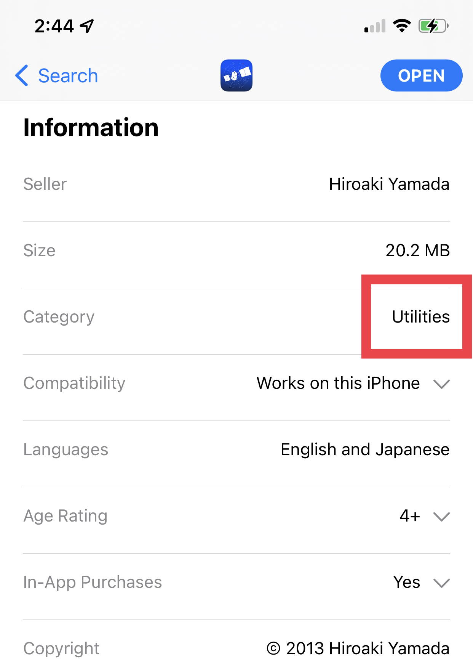This screenshot has width=473, height=671.
Task: Tap the Seller name Hiroaki Yamada
Action: coord(389,184)
